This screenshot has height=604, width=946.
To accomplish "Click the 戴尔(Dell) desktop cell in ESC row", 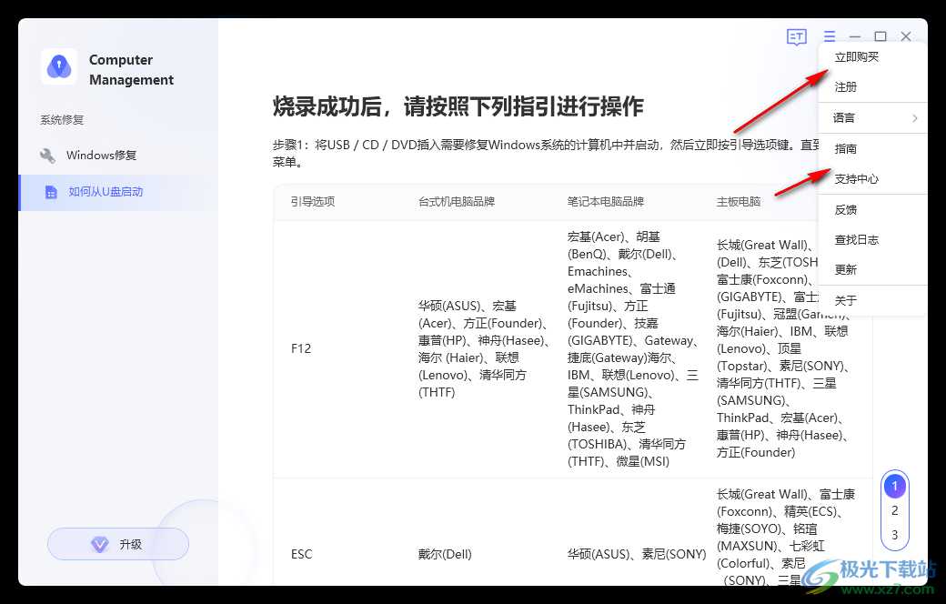I will pyautogui.click(x=445, y=555).
